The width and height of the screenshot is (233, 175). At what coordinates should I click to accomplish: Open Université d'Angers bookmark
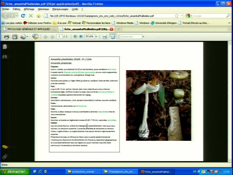(x=164, y=23)
